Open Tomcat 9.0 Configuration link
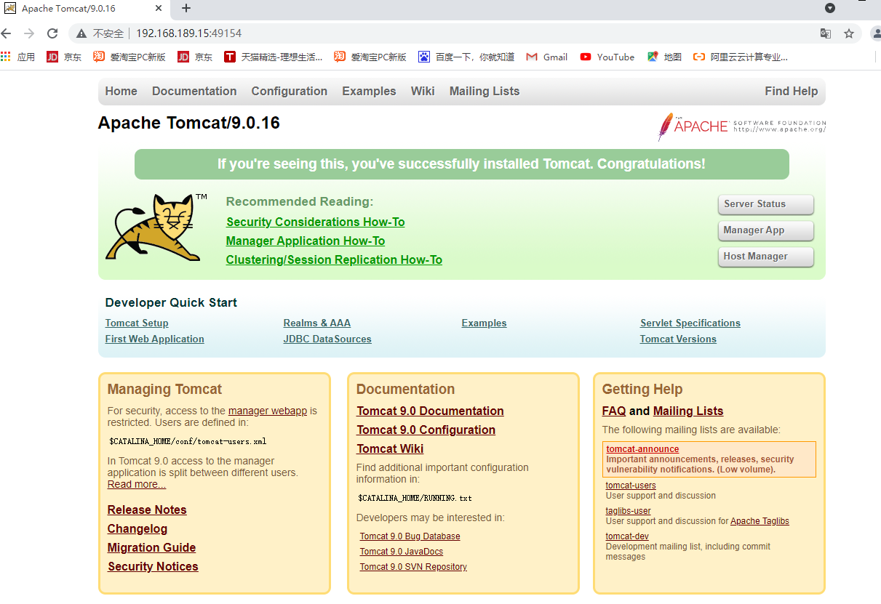This screenshot has height=604, width=881. click(x=426, y=430)
